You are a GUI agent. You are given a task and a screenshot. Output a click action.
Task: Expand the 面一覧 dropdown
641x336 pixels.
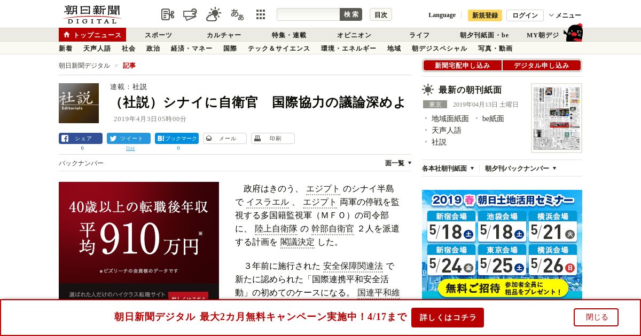pyautogui.click(x=398, y=163)
